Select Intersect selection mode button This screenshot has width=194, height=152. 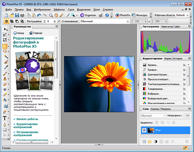22,21
